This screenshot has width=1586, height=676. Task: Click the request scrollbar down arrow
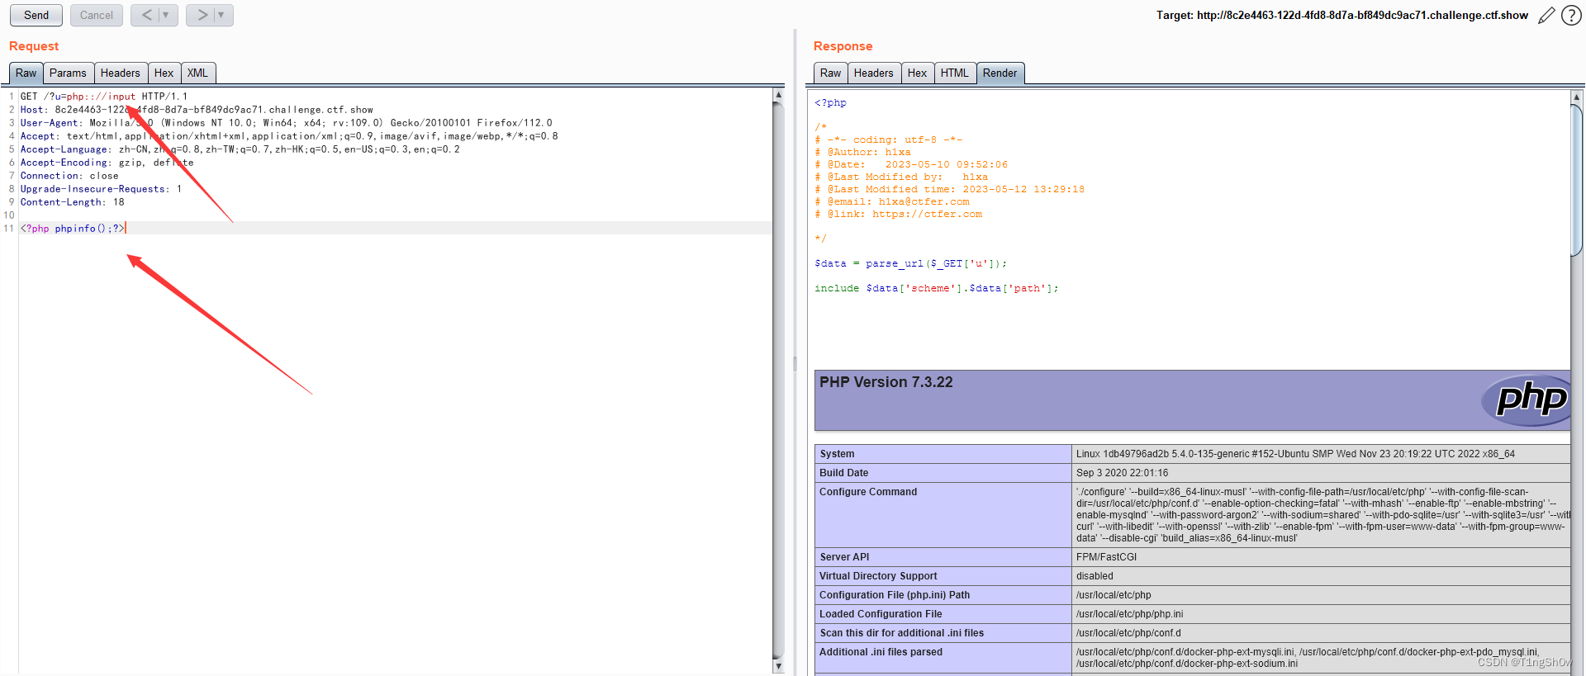pyautogui.click(x=778, y=666)
